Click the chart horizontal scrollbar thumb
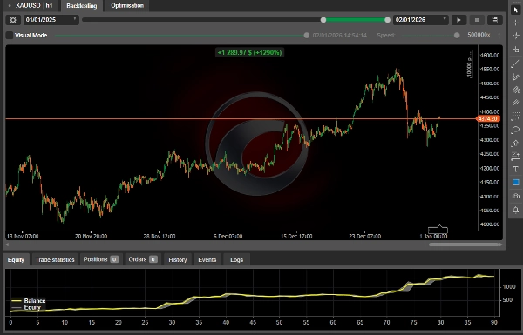The height and width of the screenshot is (335, 523). (x=464, y=245)
